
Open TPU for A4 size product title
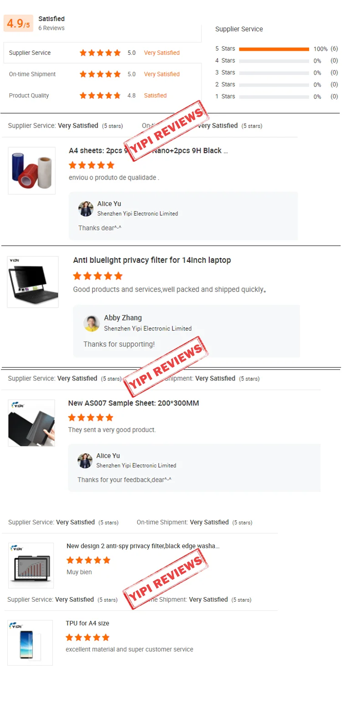[88, 623]
